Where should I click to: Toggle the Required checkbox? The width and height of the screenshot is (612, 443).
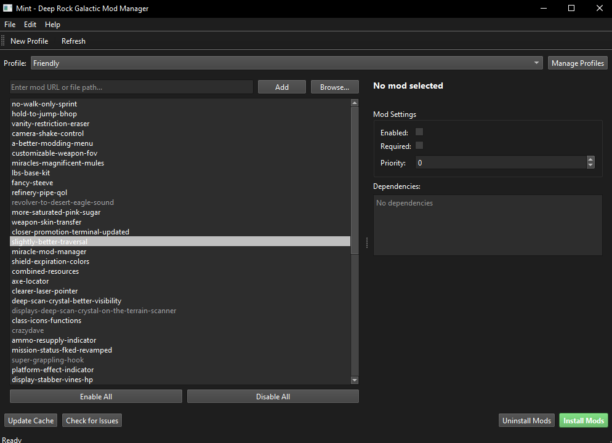point(419,145)
